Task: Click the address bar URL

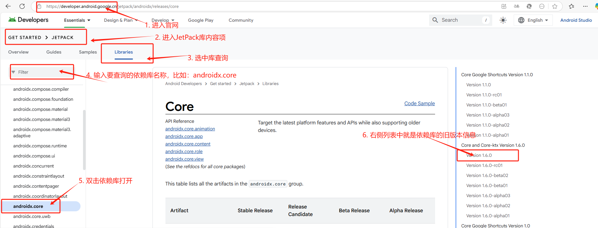Action: [x=112, y=6]
